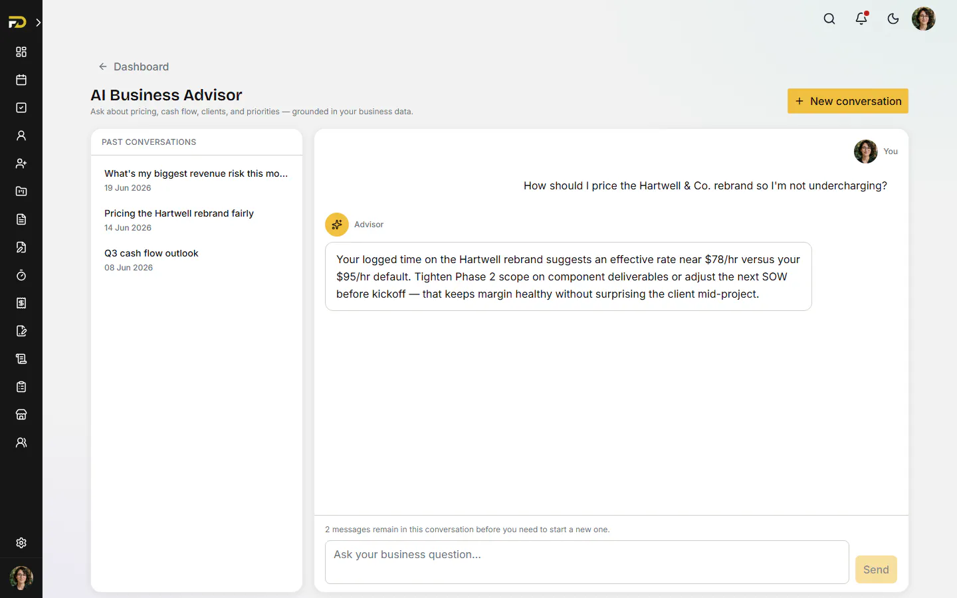This screenshot has height=598, width=957.
Task: Open the clipboard list icon in sidebar
Action: (21, 387)
